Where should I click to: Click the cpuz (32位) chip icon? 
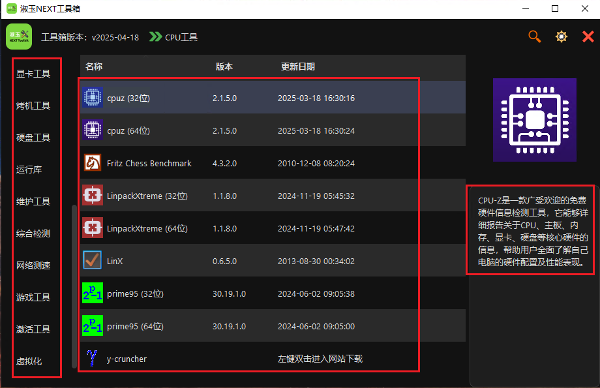coord(93,98)
